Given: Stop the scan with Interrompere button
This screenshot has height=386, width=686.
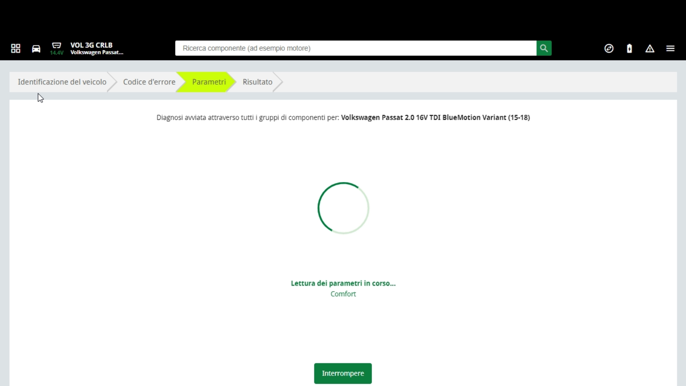Looking at the screenshot, I should pos(343,373).
